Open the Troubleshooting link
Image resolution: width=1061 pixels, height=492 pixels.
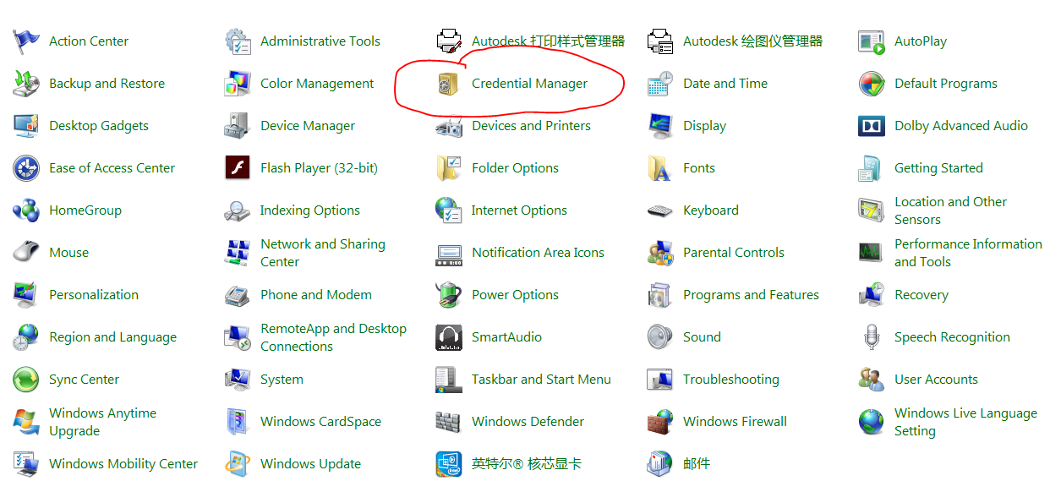tap(730, 380)
